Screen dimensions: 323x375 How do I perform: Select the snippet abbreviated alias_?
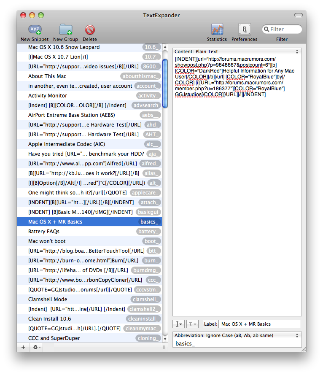89,173
